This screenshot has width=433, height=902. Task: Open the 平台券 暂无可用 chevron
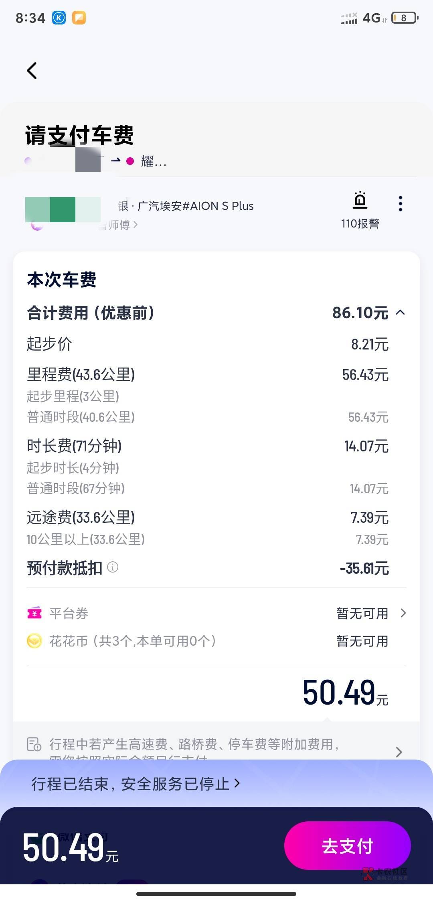tap(403, 613)
